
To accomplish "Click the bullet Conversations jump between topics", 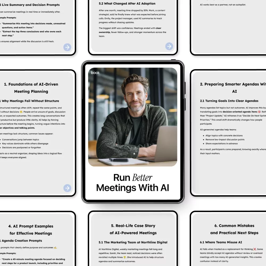I will (x=20, y=140).
